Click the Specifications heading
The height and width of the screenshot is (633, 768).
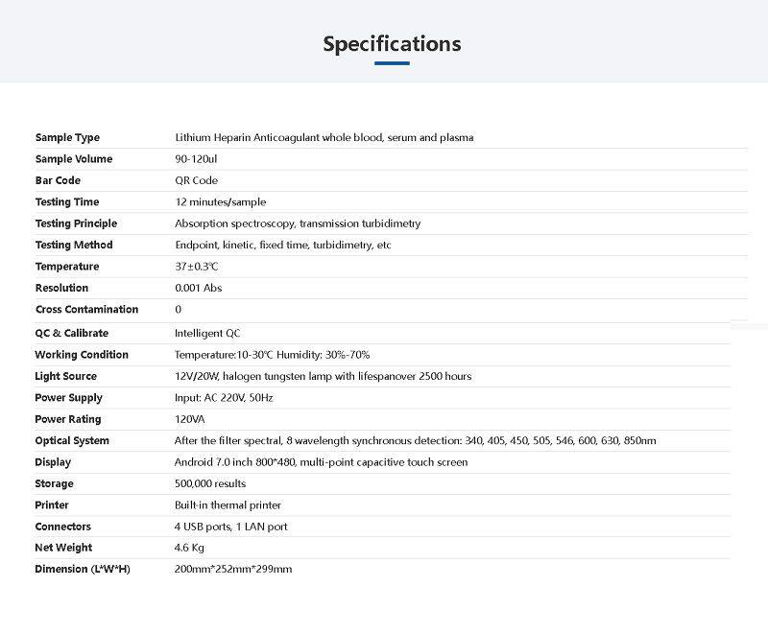392,44
